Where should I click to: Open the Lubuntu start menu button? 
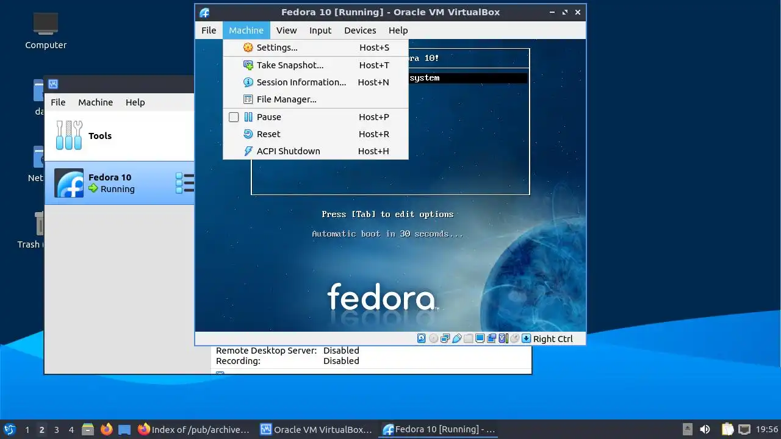[x=9, y=429]
